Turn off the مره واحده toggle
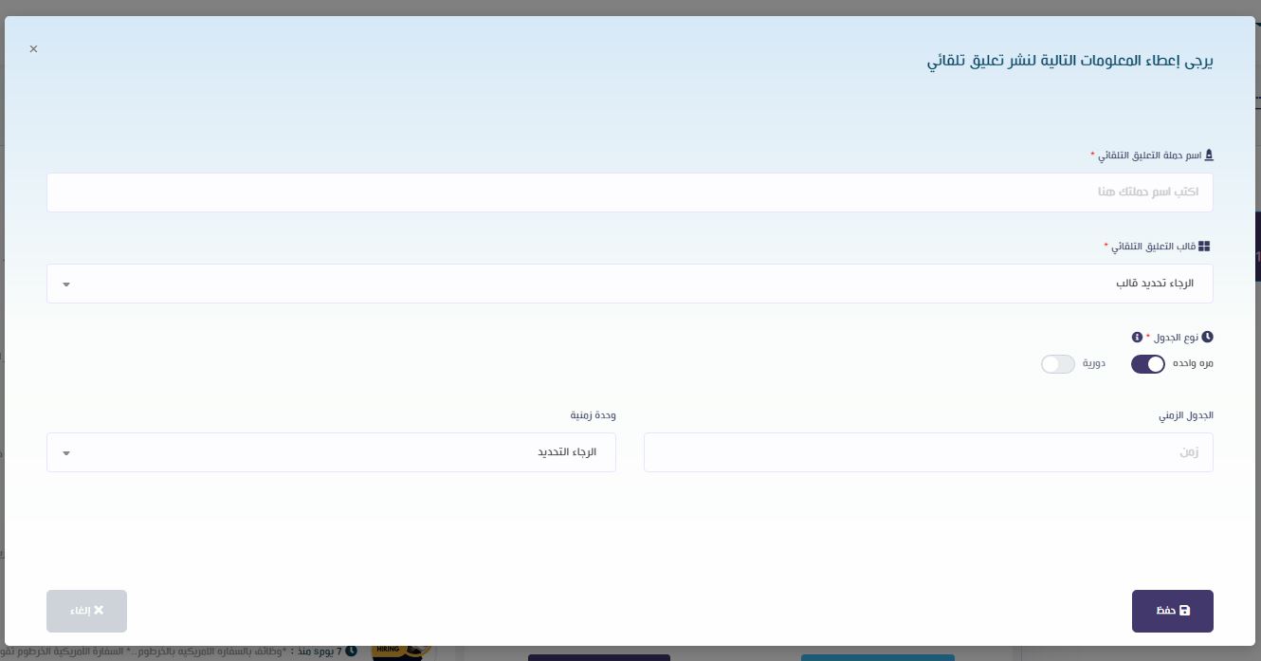This screenshot has height=661, width=1261. (1147, 364)
